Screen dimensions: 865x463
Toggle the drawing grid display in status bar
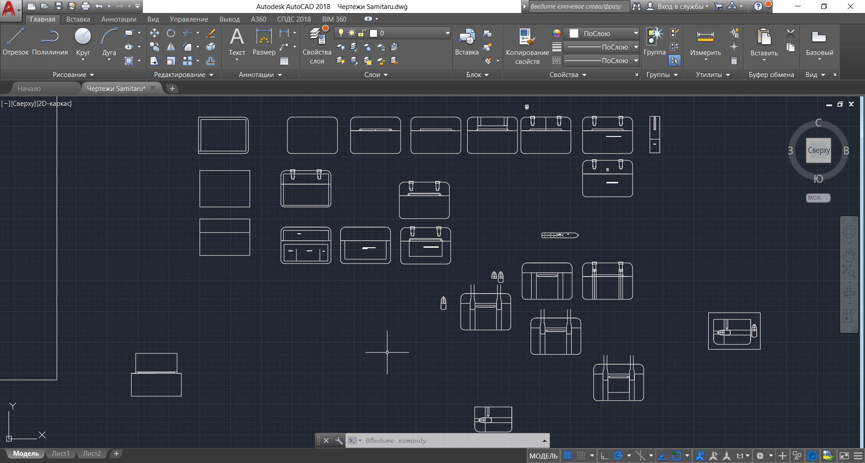pyautogui.click(x=568, y=456)
